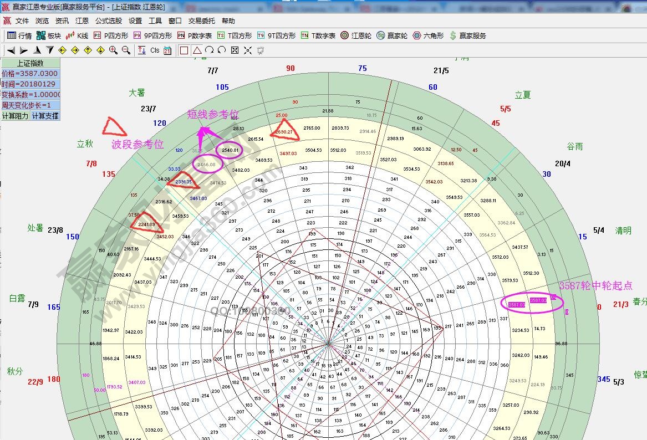Open the 交易委托 menu
647x440 pixels.
pyautogui.click(x=201, y=21)
